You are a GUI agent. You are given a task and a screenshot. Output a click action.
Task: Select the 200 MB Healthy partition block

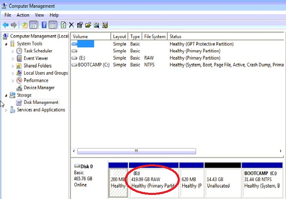(118, 180)
